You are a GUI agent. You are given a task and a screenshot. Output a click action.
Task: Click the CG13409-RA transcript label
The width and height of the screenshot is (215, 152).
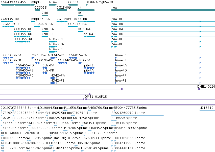coord(67,19)
